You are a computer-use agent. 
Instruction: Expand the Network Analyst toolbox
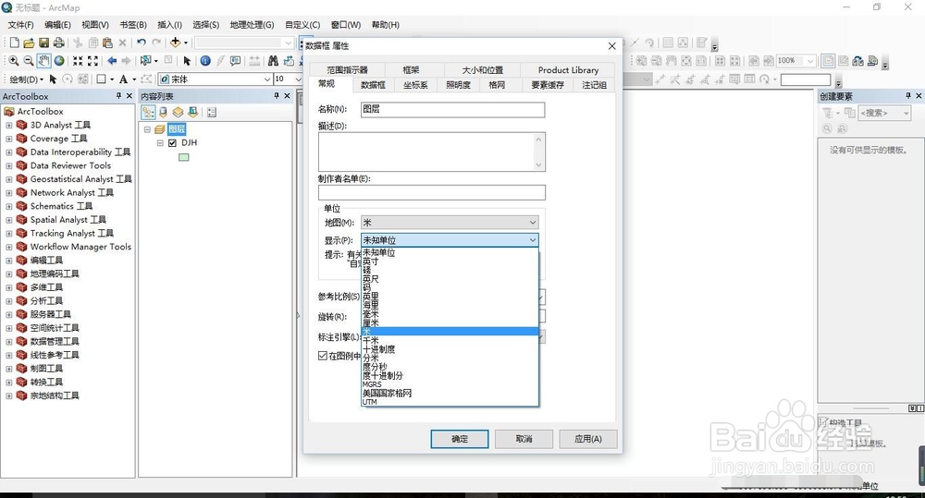click(x=9, y=193)
